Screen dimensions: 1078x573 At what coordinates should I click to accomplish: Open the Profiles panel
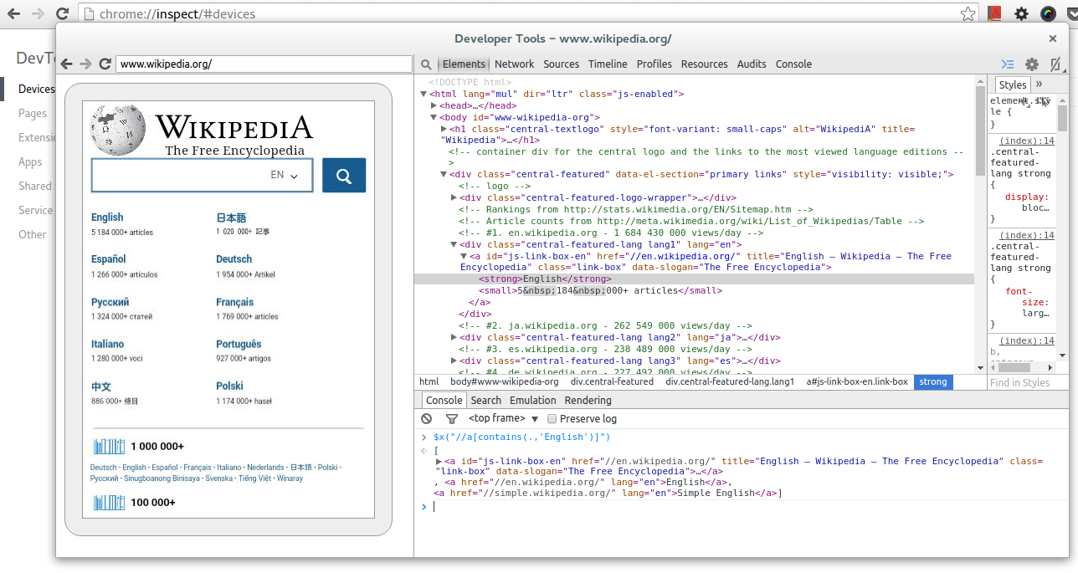pos(654,64)
